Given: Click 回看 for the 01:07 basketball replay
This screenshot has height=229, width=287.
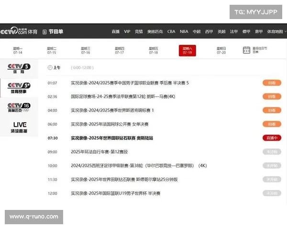Looking at the screenshot, I should pyautogui.click(x=271, y=83).
